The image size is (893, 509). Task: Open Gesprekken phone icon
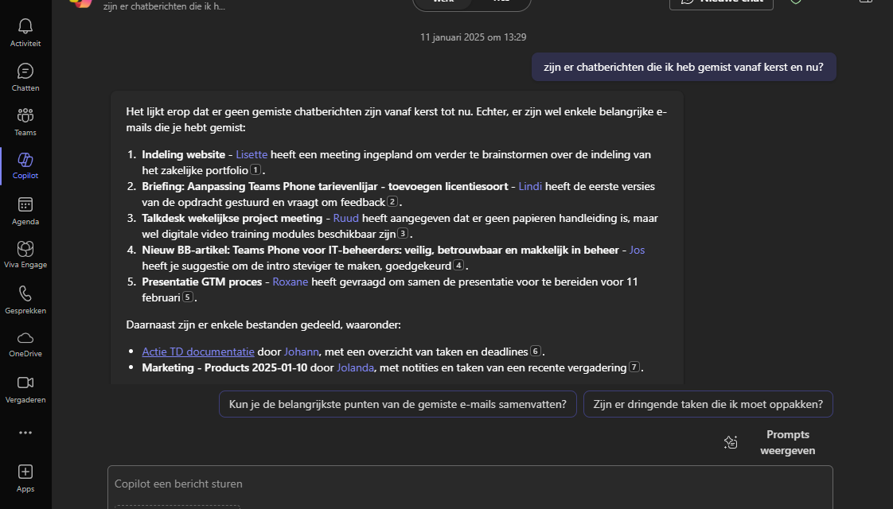point(25,294)
